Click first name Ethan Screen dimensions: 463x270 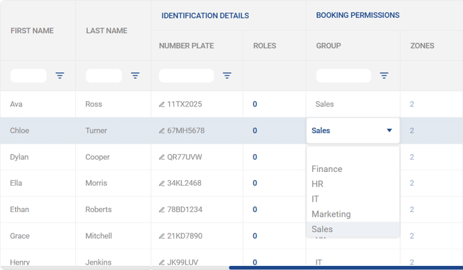click(x=19, y=209)
